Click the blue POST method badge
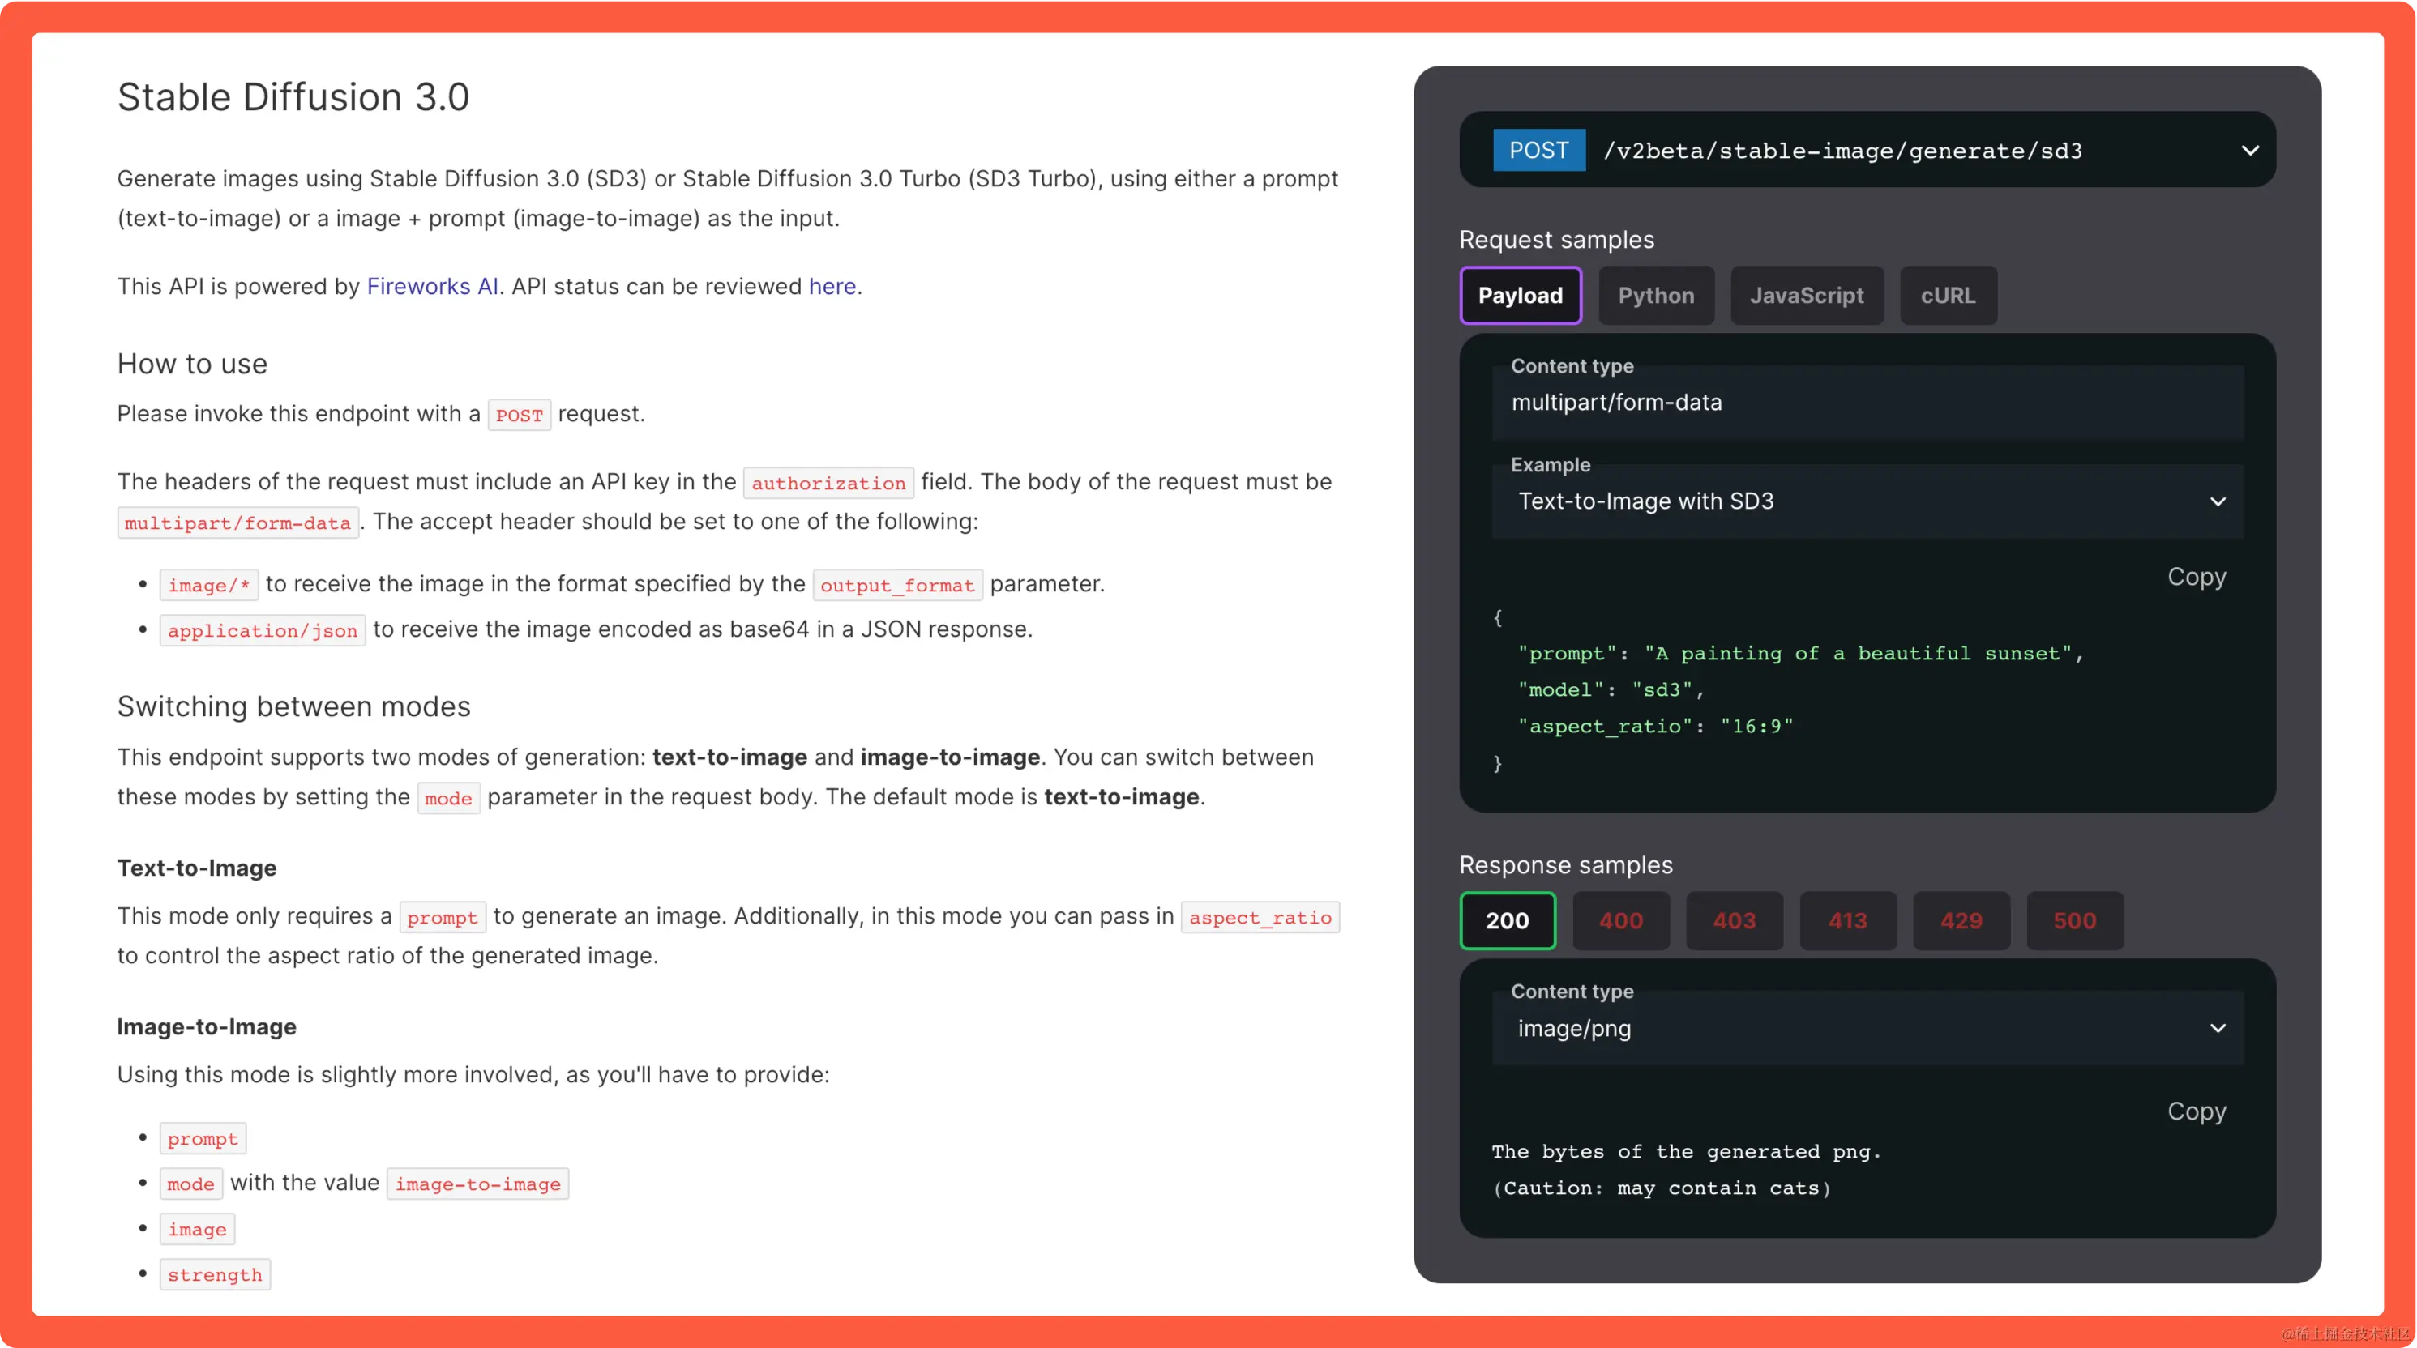The width and height of the screenshot is (2417, 1348). tap(1538, 151)
